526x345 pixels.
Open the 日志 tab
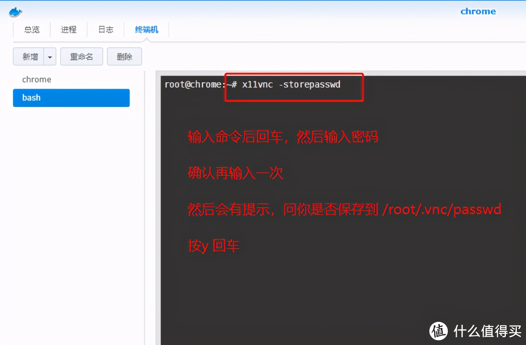(106, 30)
